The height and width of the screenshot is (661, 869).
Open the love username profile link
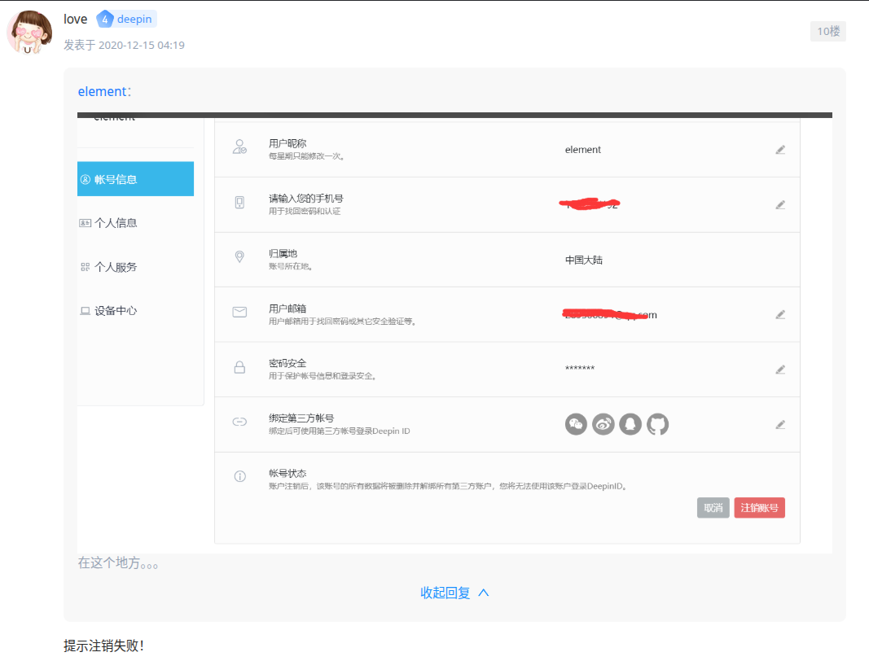76,20
